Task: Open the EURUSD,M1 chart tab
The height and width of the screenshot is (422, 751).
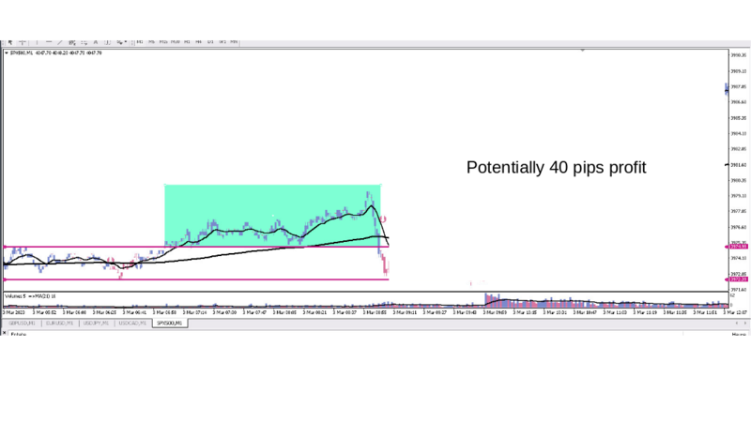Action: 59,324
